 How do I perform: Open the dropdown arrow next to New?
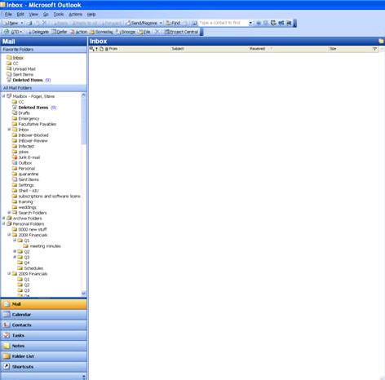point(22,23)
